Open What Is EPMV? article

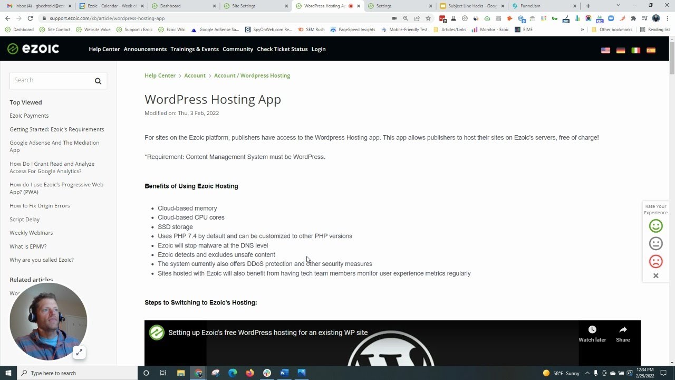click(28, 246)
